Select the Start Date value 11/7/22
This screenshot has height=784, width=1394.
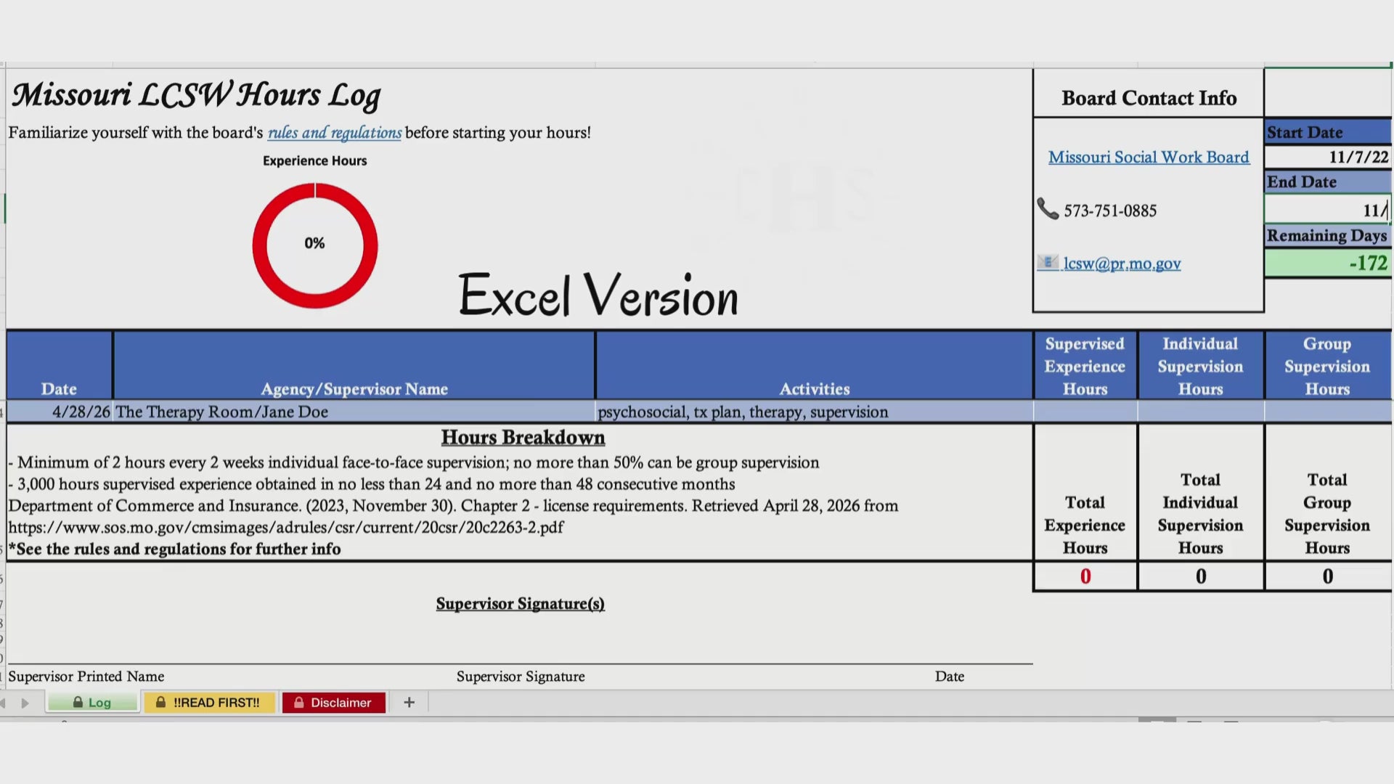pos(1327,157)
